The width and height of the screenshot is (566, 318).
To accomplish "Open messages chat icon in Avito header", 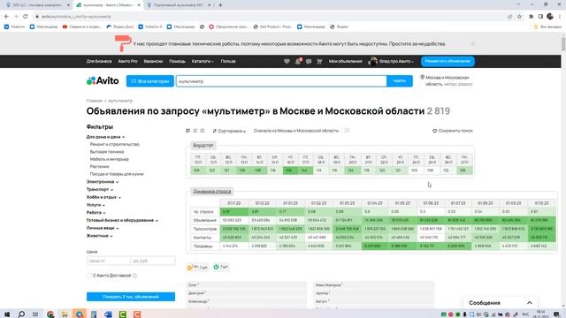I will tap(309, 61).
